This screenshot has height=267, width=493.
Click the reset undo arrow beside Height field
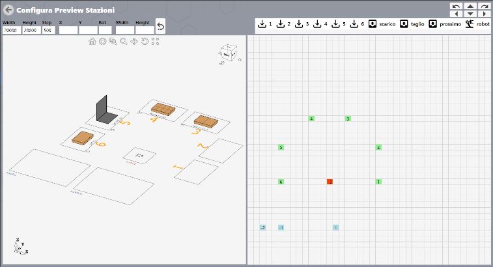click(160, 27)
